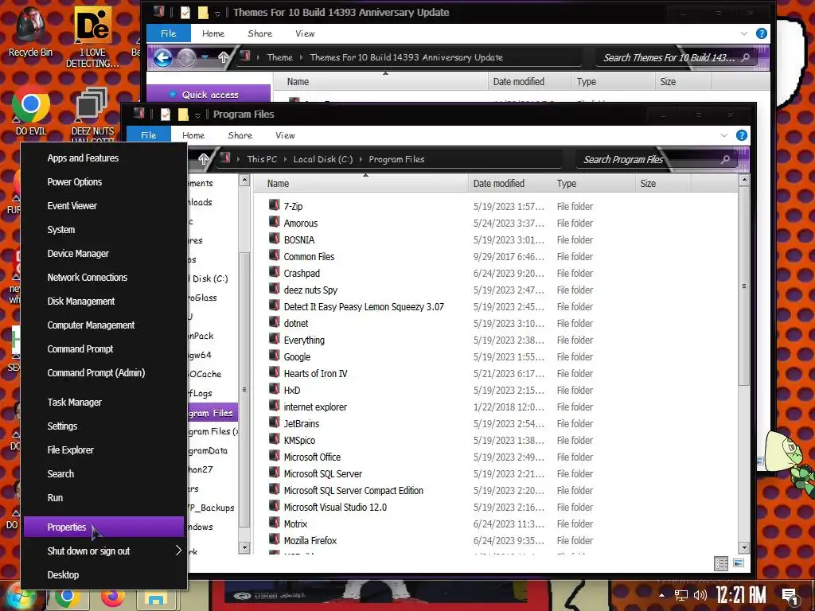This screenshot has width=815, height=611.
Task: Click the Hearts of Iron IV folder icon
Action: point(275,372)
